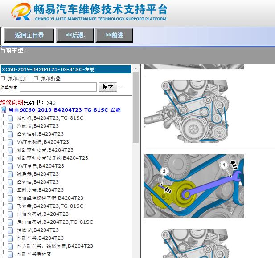275x258 pixels.
Task: Open 辅助驱动皮带,B4204T23 entry
Action: click(x=45, y=150)
